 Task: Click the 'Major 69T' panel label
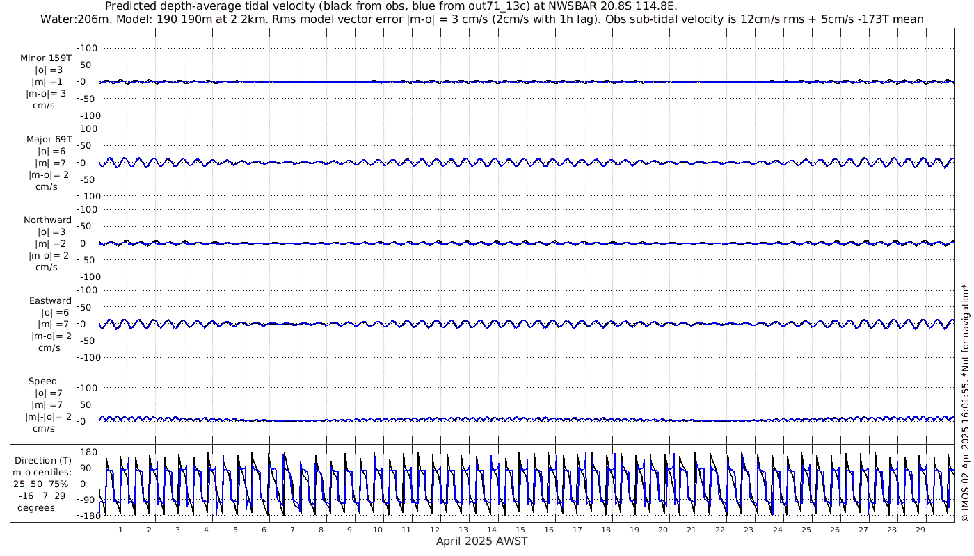(x=48, y=139)
